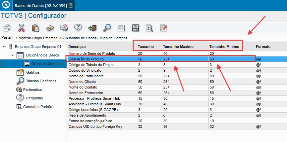Click Formato @! of Código do Sindicato row
The width and height of the screenshot is (287, 142).
click(x=258, y=70)
